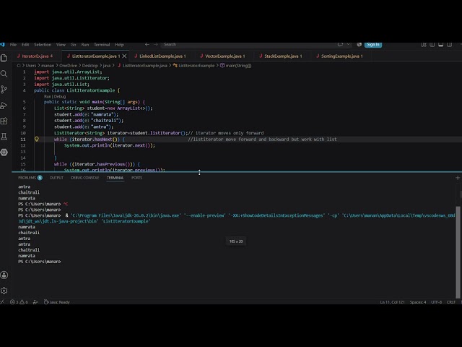462x347 pixels.
Task: Click the Sign In button
Action: click(x=373, y=45)
